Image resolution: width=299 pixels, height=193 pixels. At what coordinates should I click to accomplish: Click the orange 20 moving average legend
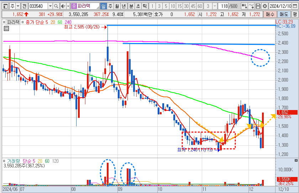tap(53, 22)
